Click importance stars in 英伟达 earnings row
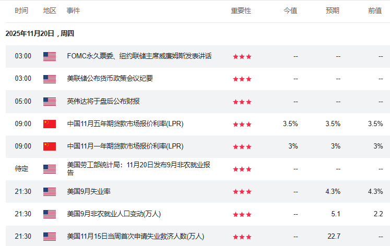The image size is (390, 246). click(x=242, y=102)
